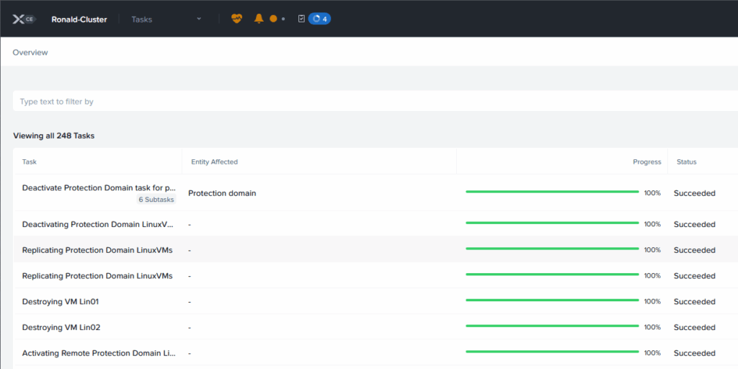Viewport: 738px width, 369px height.
Task: Open the Activating Remote Protection Domain task
Action: coord(99,353)
